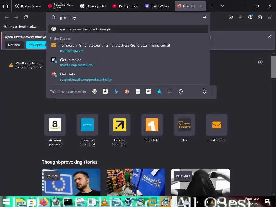Open search settings gear in suggestions panel

click(204, 91)
